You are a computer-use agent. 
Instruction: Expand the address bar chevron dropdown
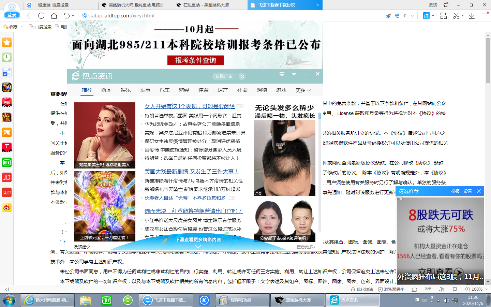tap(413, 16)
